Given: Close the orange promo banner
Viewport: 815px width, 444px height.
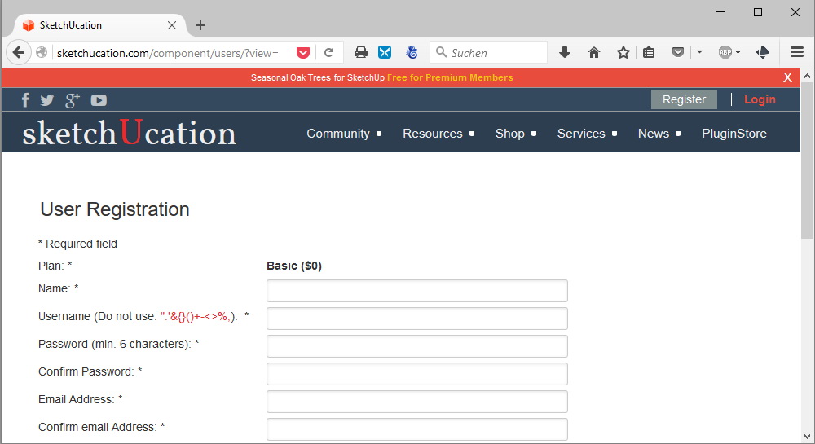Looking at the screenshot, I should click(787, 77).
